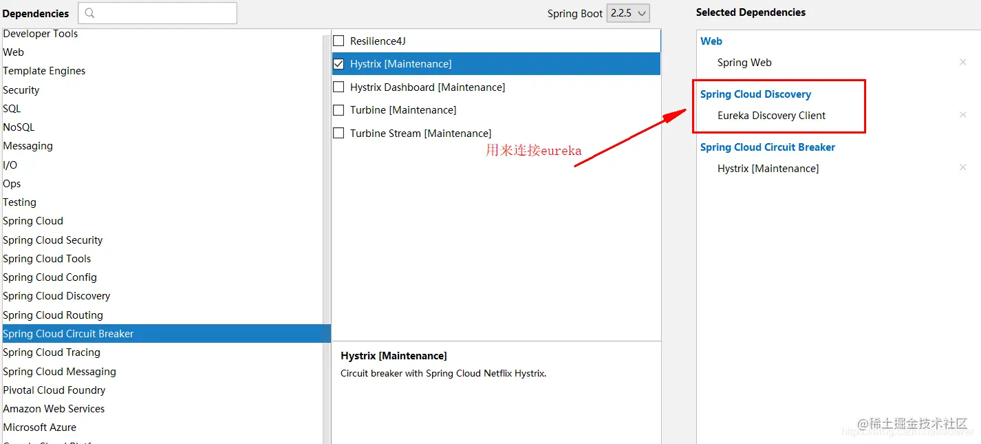Focus the Dependencies search field
Viewport: 981px width, 444px height.
(158, 13)
